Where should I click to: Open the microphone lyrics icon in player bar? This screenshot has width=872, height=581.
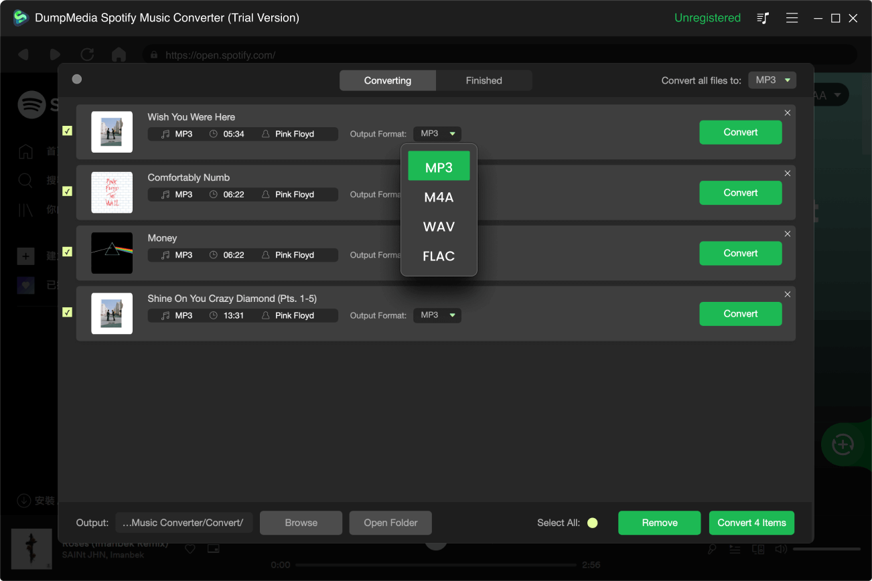point(712,549)
